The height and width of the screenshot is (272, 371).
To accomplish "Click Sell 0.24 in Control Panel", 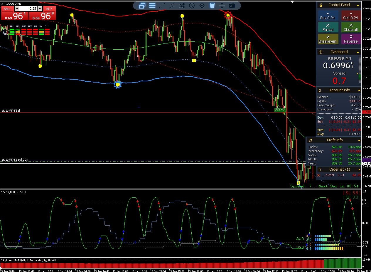I will click(351, 16).
